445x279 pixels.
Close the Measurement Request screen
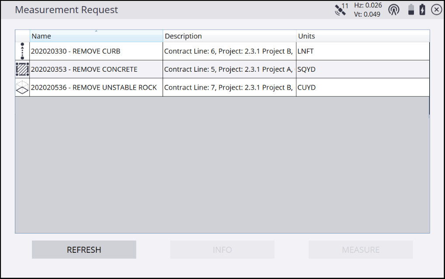click(x=436, y=10)
